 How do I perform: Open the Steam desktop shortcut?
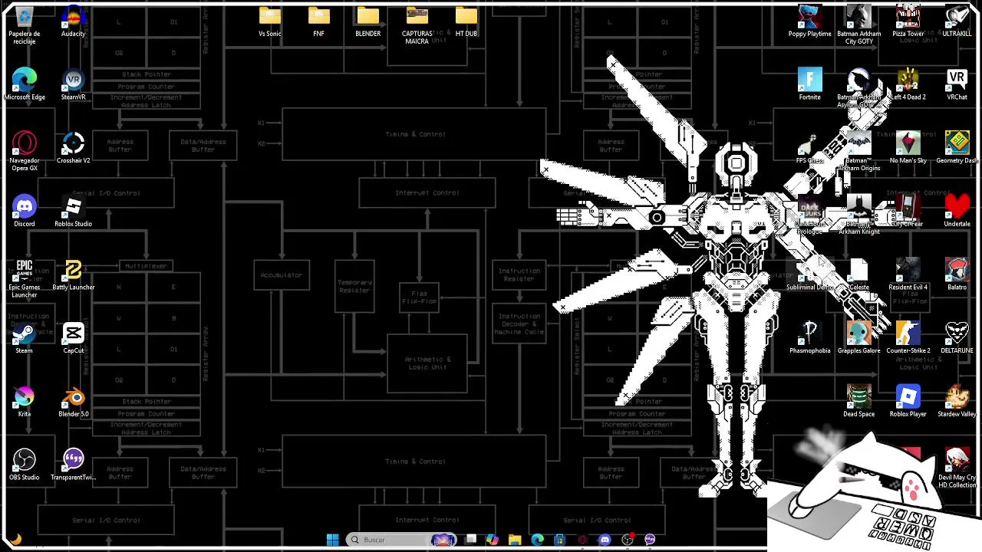pos(25,337)
